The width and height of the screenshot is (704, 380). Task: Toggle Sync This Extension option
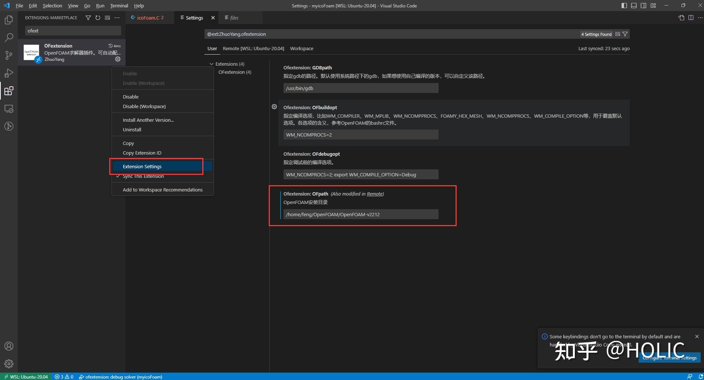(143, 176)
